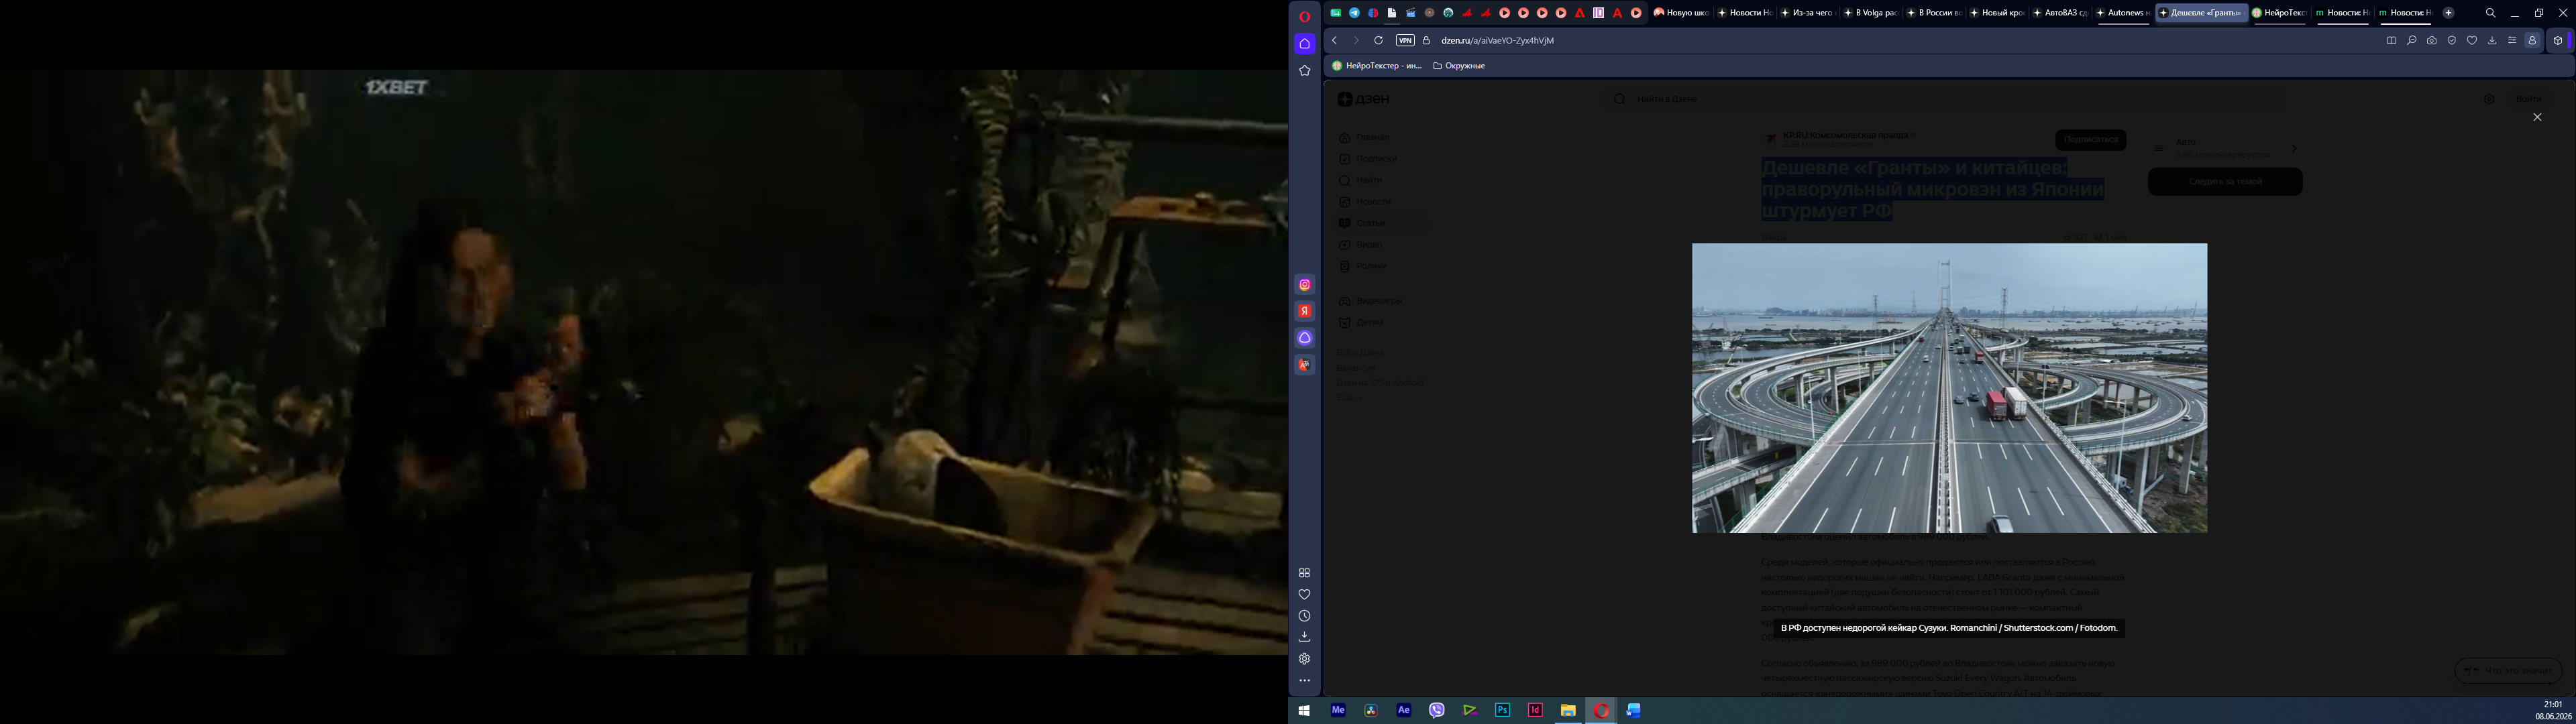Viewport: 2576px width, 724px height.
Task: Open the toolbar downloads arrow icon
Action: 2492,41
